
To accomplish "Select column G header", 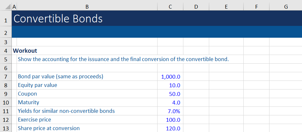I will 285,6.
